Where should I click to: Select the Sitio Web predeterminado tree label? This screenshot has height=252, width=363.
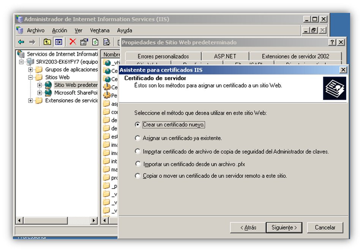coord(76,85)
